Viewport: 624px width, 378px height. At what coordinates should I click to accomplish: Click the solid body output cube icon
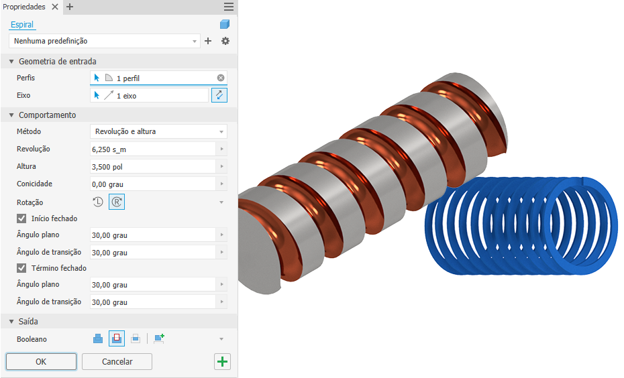[x=225, y=24]
